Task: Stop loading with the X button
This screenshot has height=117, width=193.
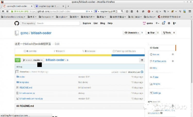Action: point(92,11)
